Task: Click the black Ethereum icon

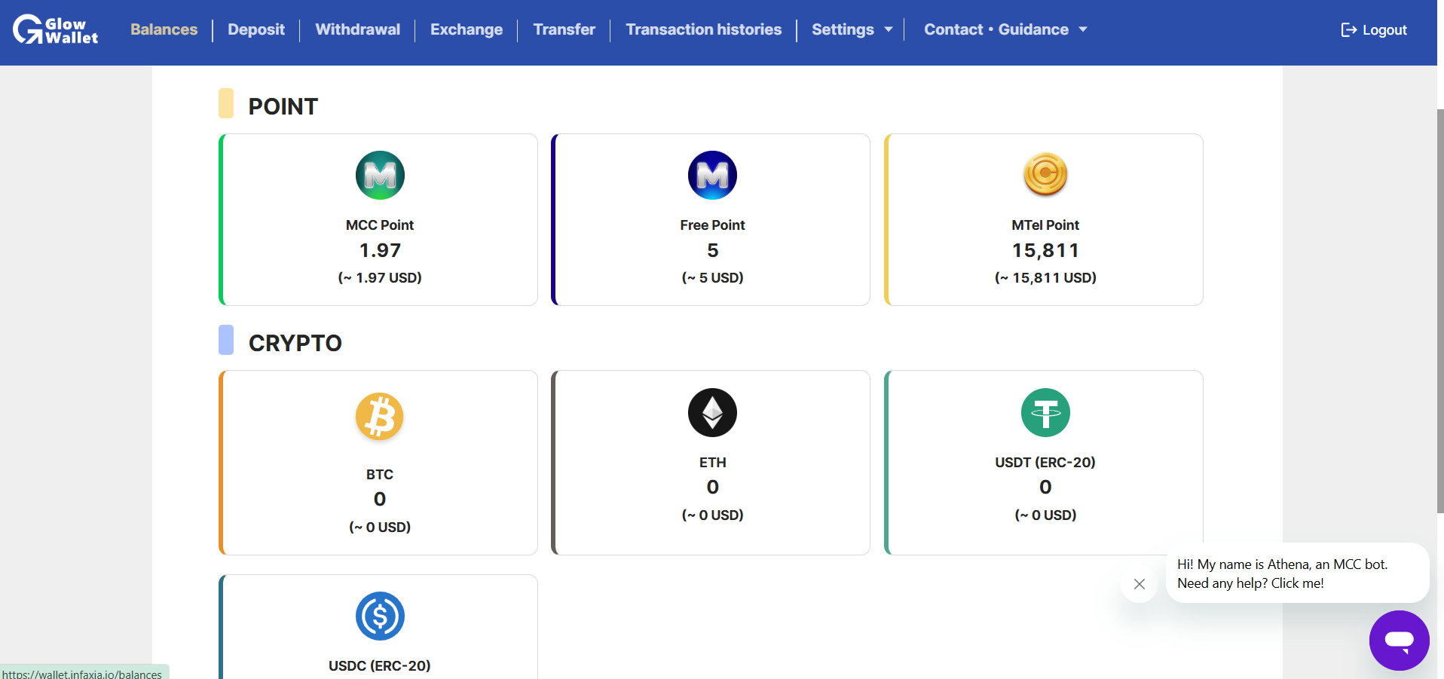Action: point(712,413)
